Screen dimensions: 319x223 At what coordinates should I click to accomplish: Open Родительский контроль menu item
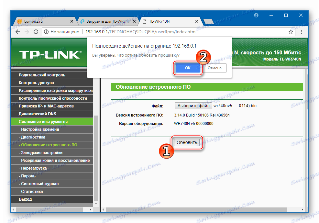tap(52, 75)
